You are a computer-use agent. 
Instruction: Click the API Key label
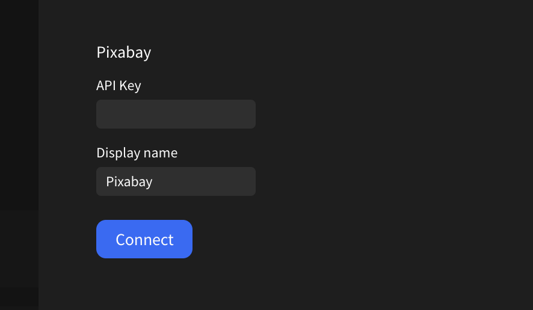pos(119,85)
